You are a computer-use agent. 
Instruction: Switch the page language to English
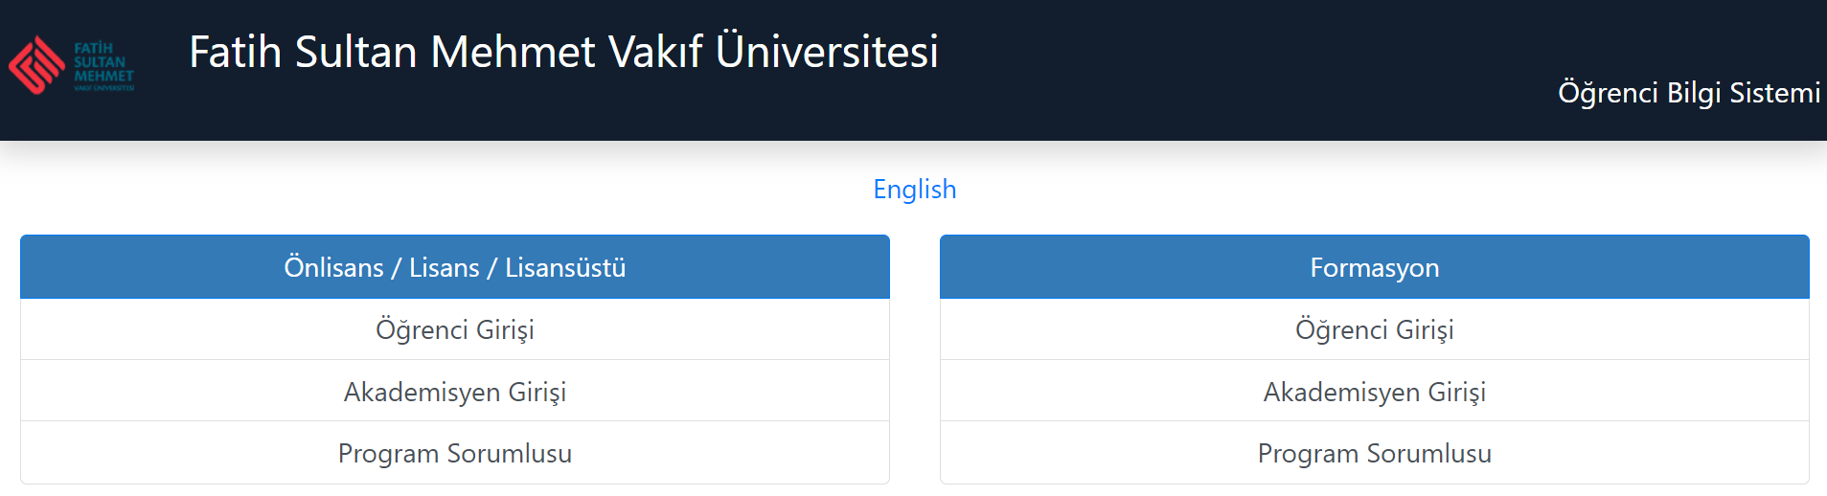click(x=915, y=190)
